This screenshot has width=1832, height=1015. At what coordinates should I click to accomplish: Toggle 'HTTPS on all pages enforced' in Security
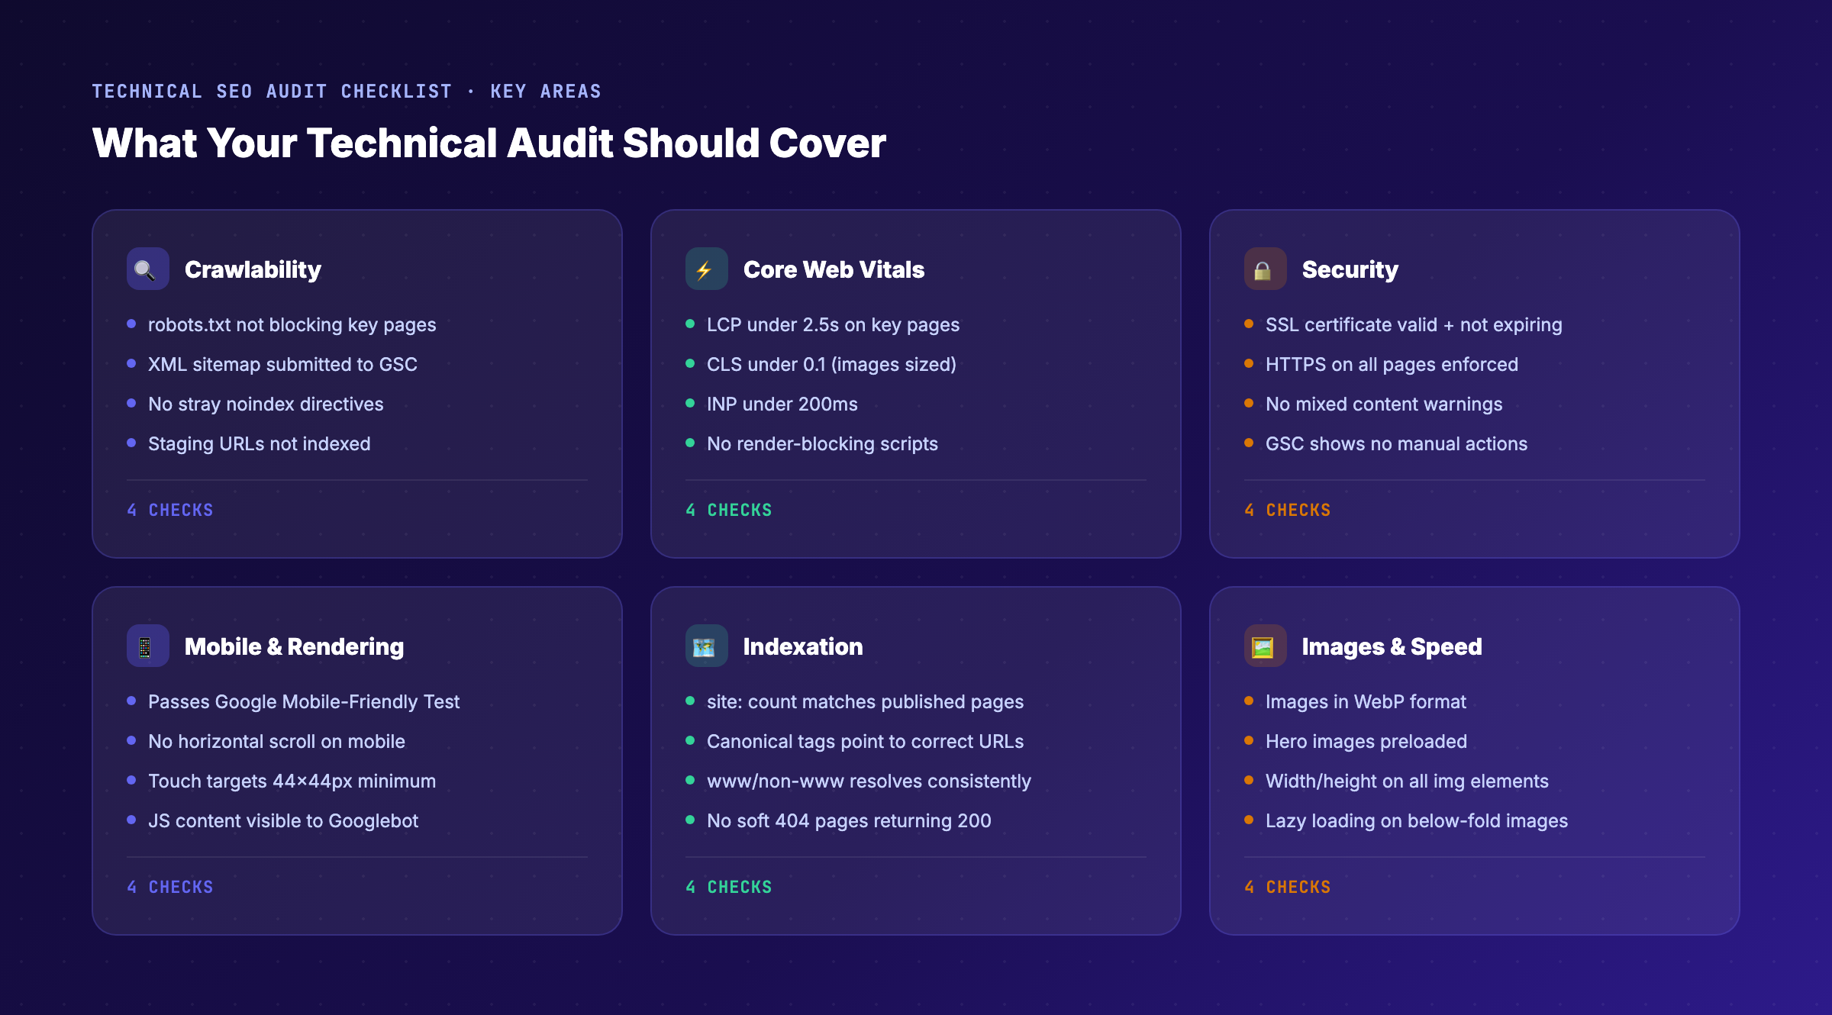click(x=1391, y=364)
